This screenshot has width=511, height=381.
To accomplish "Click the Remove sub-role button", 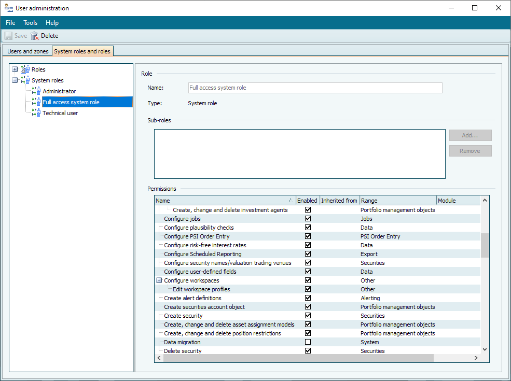I will click(470, 151).
